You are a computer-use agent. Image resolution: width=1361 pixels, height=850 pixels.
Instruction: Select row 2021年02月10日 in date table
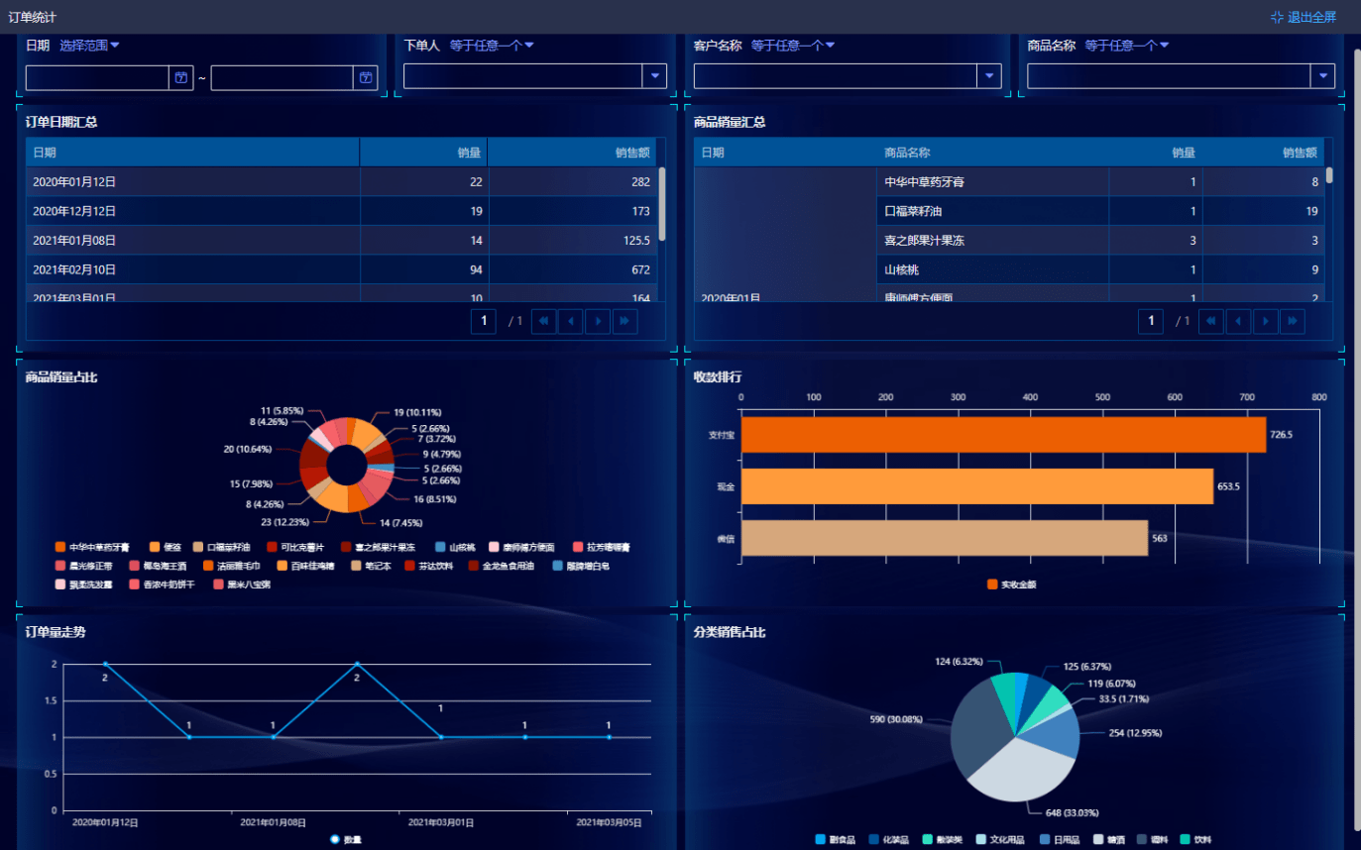coord(341,269)
